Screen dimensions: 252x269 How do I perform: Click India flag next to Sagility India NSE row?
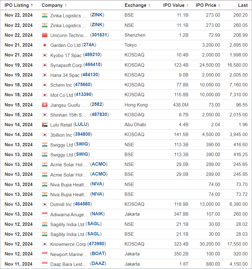pos(45,224)
